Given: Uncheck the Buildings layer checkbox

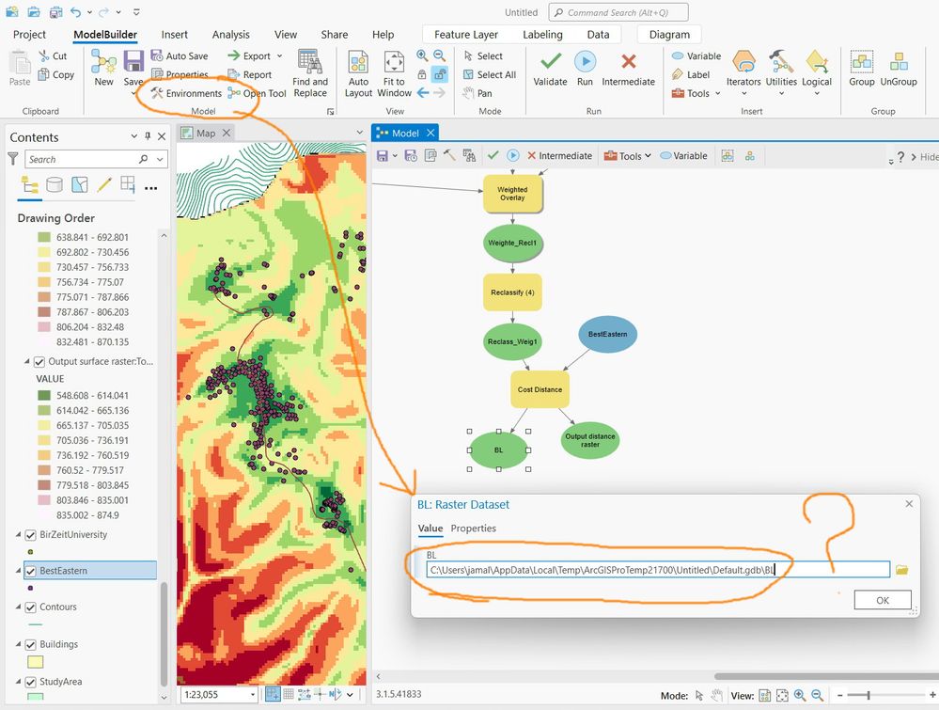Looking at the screenshot, I should [x=30, y=645].
